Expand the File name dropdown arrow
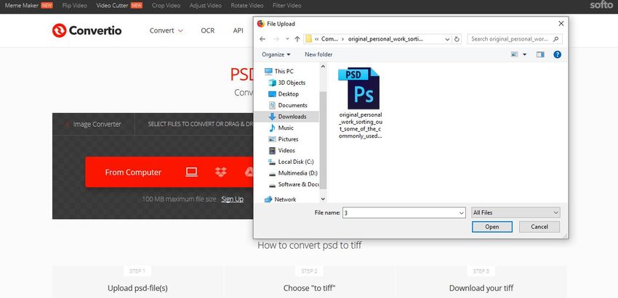 (x=461, y=212)
